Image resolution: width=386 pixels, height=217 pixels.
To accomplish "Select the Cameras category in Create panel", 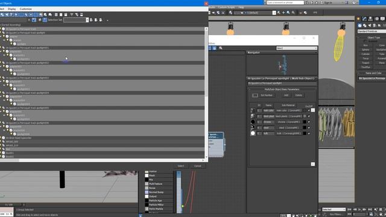I will click(375, 25).
